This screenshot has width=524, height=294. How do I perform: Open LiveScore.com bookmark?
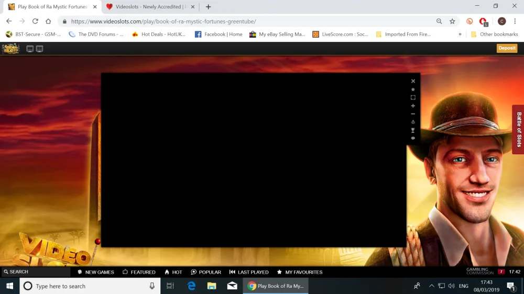[341, 34]
